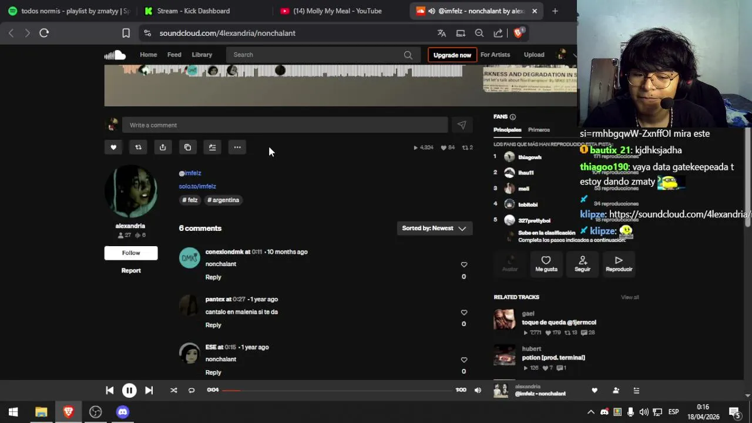
Task: Select the Primeros fans tab
Action: click(x=539, y=130)
